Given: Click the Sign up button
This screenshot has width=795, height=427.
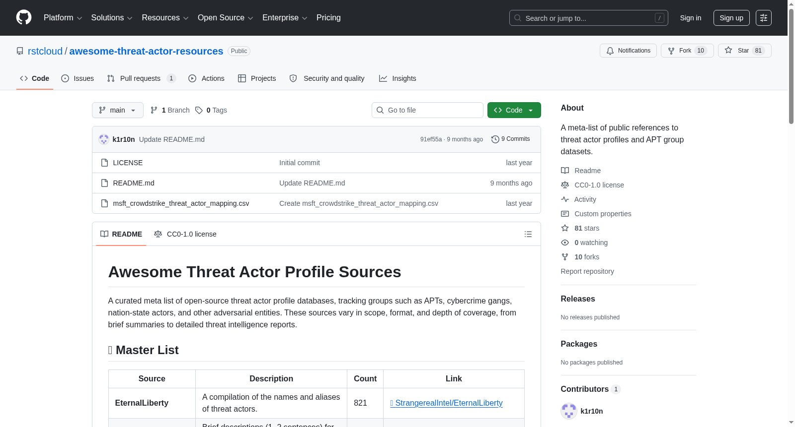Looking at the screenshot, I should tap(731, 18).
